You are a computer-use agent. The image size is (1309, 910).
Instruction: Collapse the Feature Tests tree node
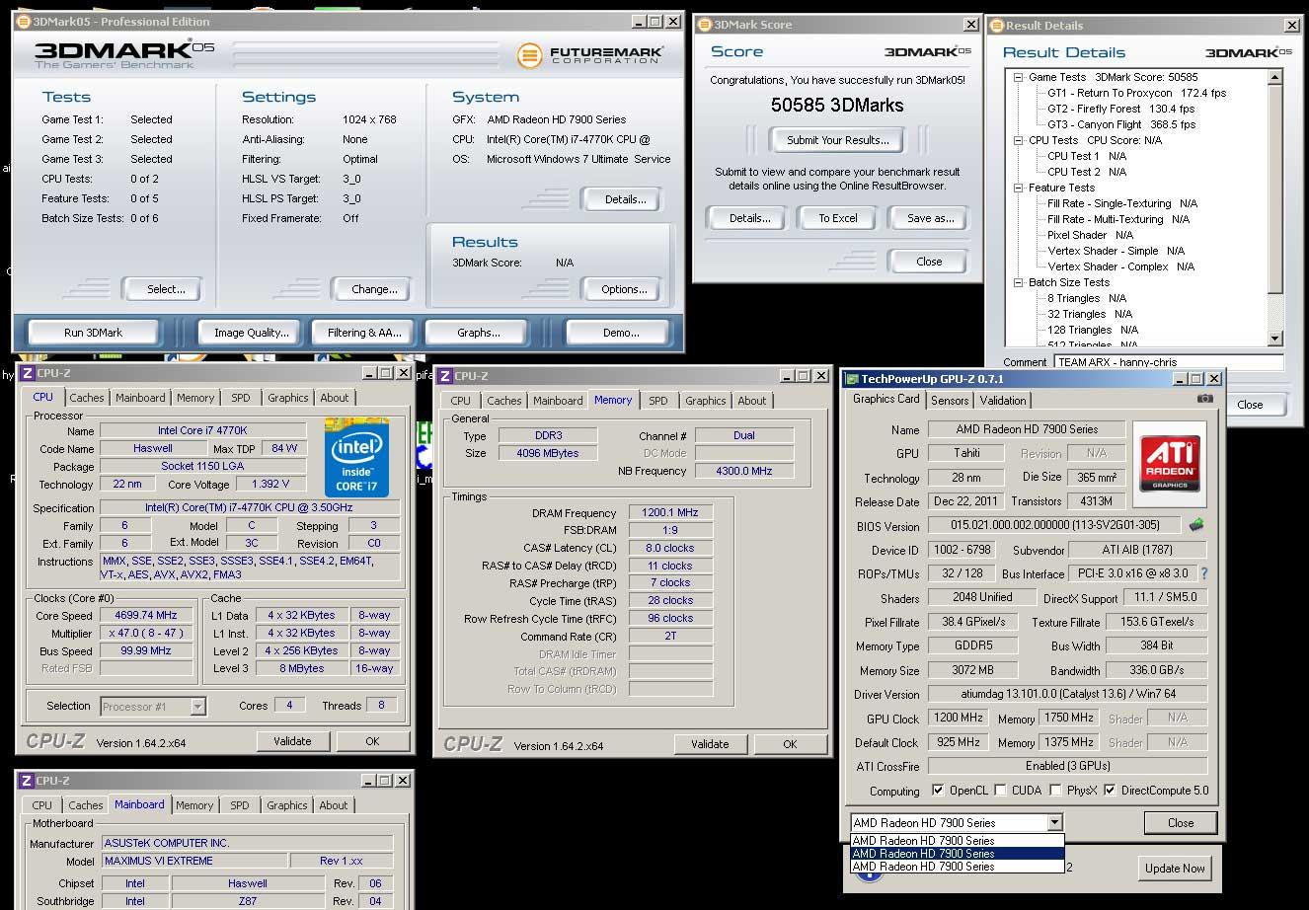coord(1019,188)
